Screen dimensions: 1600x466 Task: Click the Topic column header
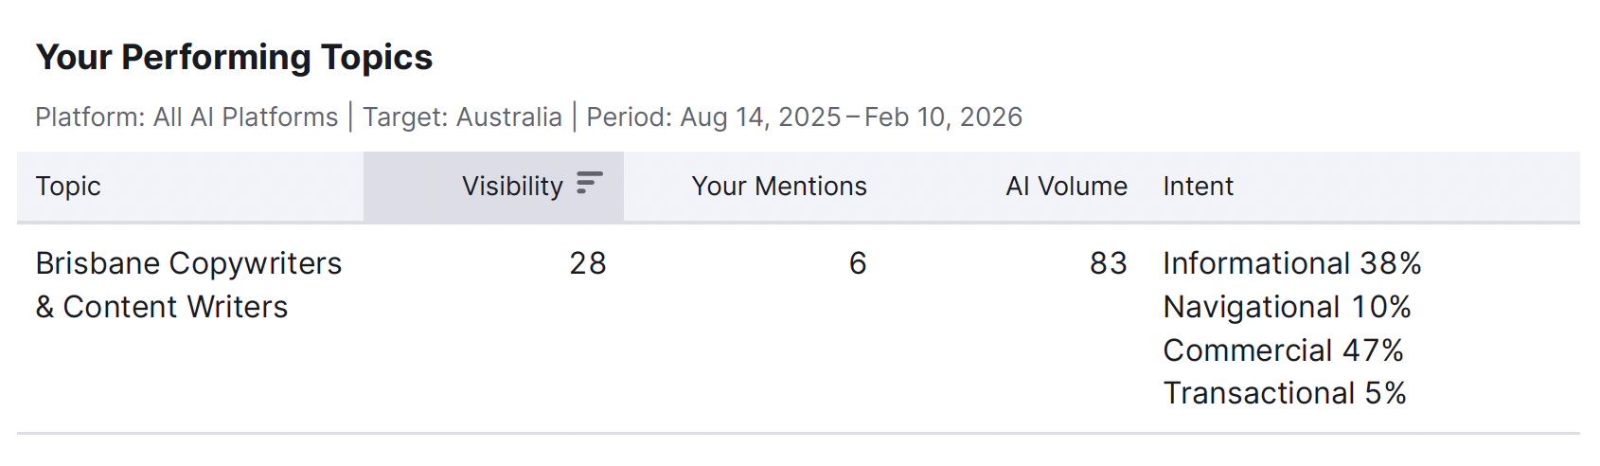tap(68, 187)
